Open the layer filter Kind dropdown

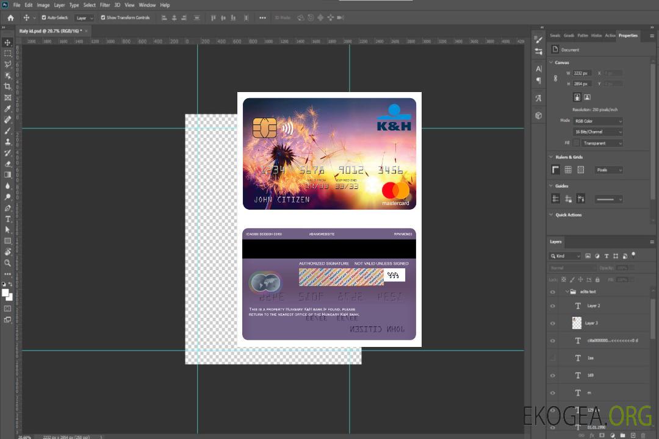565,256
